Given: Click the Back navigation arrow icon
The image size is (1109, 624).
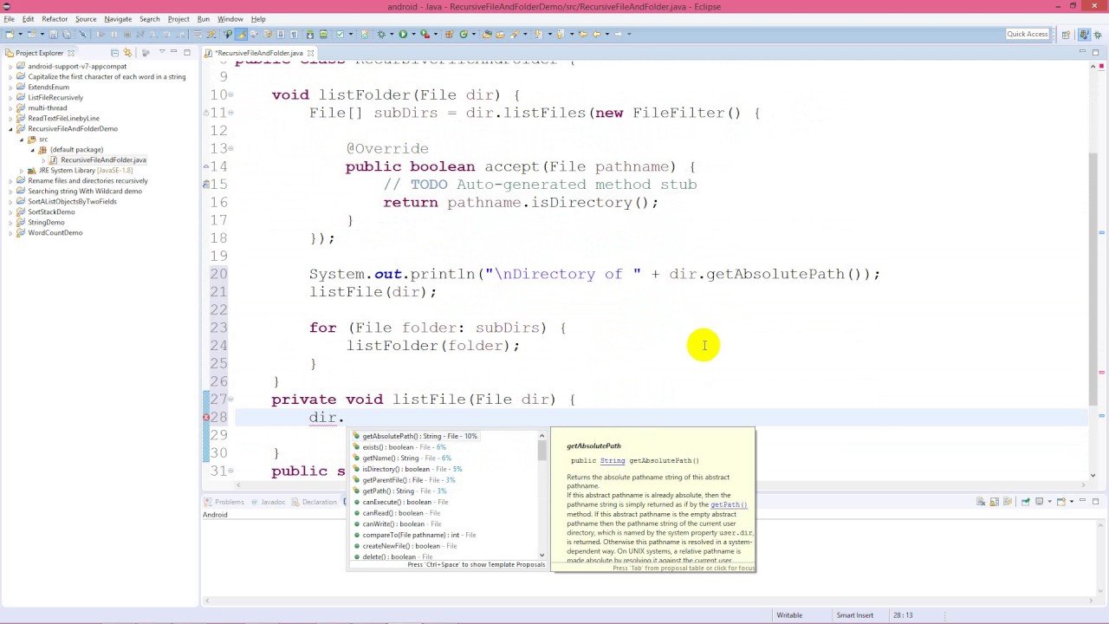Looking at the screenshot, I should click(x=597, y=34).
